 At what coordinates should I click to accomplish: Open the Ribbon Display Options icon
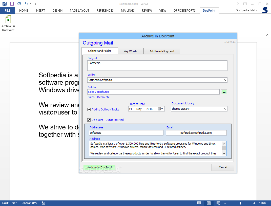[245, 4]
